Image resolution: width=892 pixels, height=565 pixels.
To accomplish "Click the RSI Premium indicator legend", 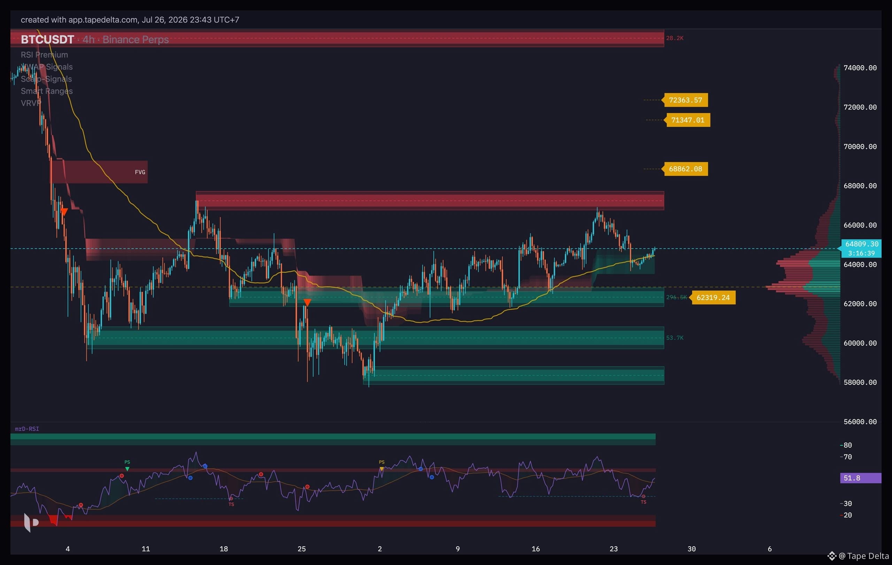I will point(44,55).
